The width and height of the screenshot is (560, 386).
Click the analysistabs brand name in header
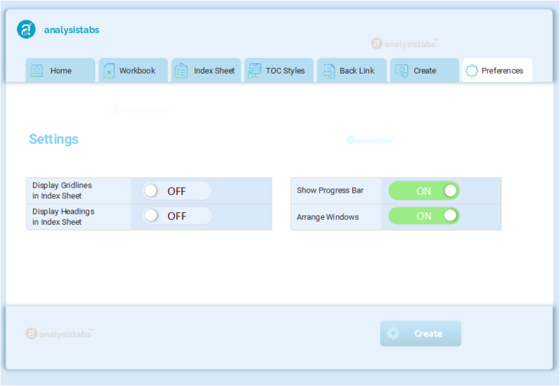pos(71,30)
